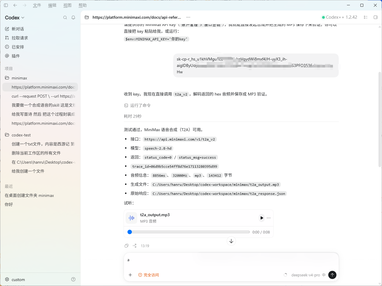
Task: Open more options for t2a_output.mp3
Action: pos(269,218)
